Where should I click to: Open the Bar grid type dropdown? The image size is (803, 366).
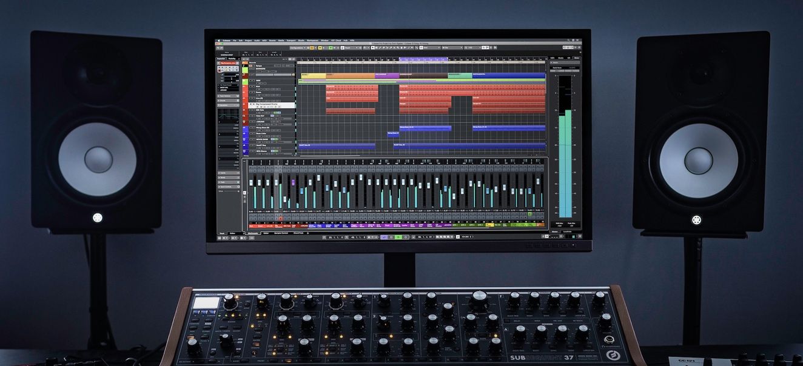[x=452, y=48]
